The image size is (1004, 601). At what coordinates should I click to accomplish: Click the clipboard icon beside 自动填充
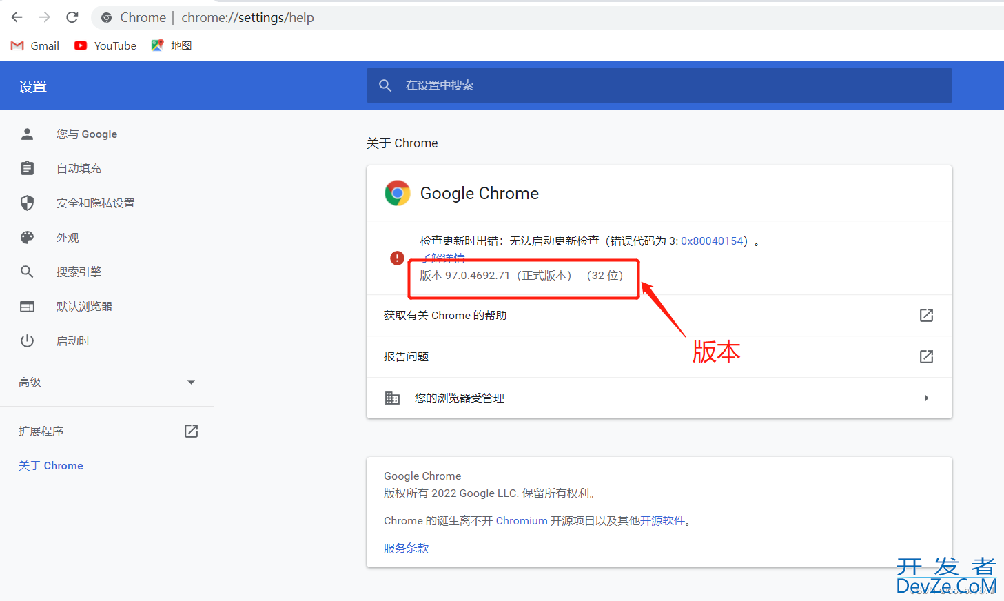point(27,168)
